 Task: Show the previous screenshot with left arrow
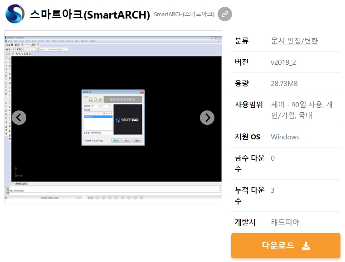[19, 118]
